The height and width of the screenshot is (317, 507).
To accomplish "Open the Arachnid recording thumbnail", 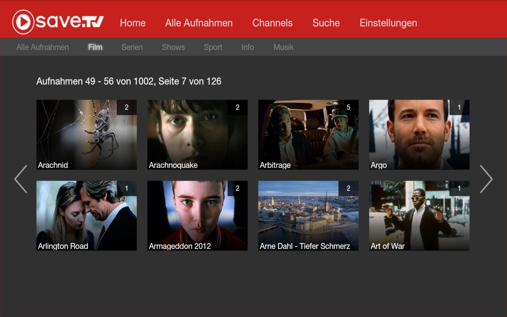I will 87,135.
